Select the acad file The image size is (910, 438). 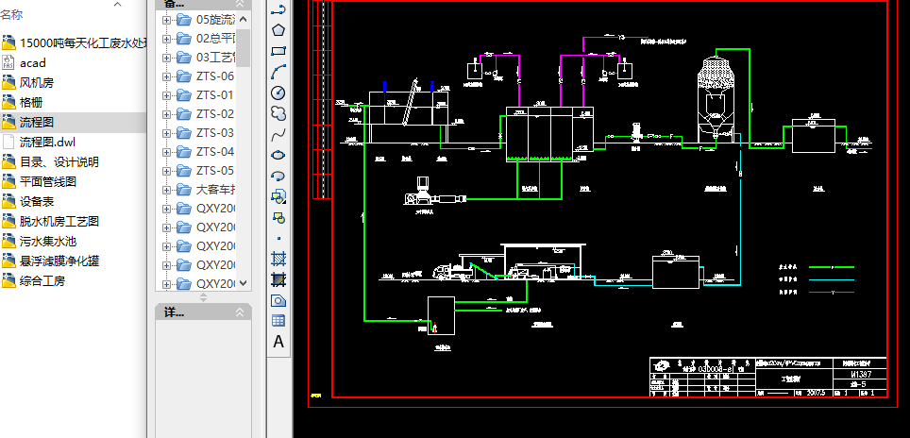32,62
